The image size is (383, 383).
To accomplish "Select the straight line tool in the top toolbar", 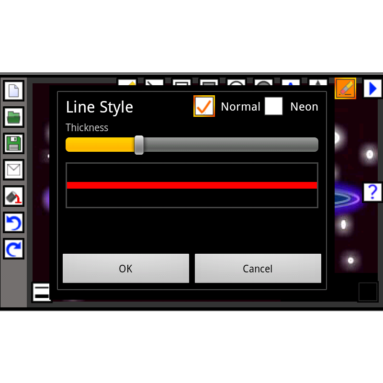I will coord(154,82).
